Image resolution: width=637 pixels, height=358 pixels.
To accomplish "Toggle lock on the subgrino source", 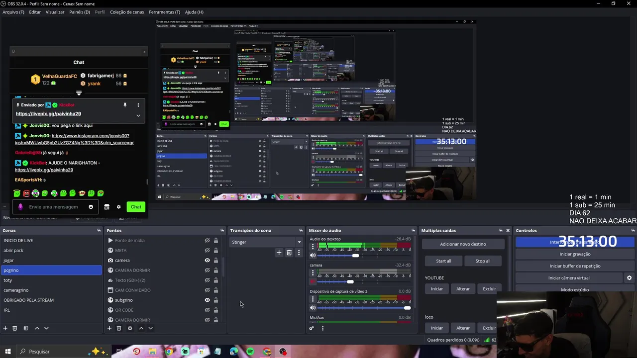I will click(216, 300).
